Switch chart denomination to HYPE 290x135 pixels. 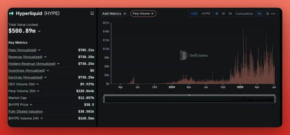pyautogui.click(x=206, y=13)
